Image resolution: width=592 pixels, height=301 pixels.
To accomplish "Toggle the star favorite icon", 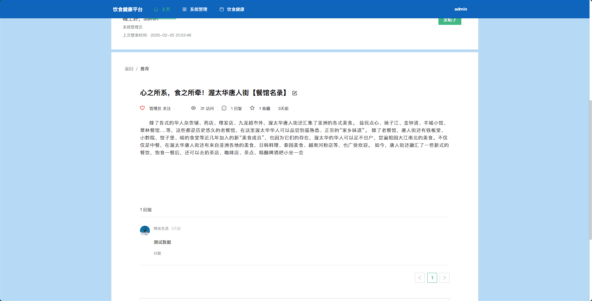I will pos(252,108).
